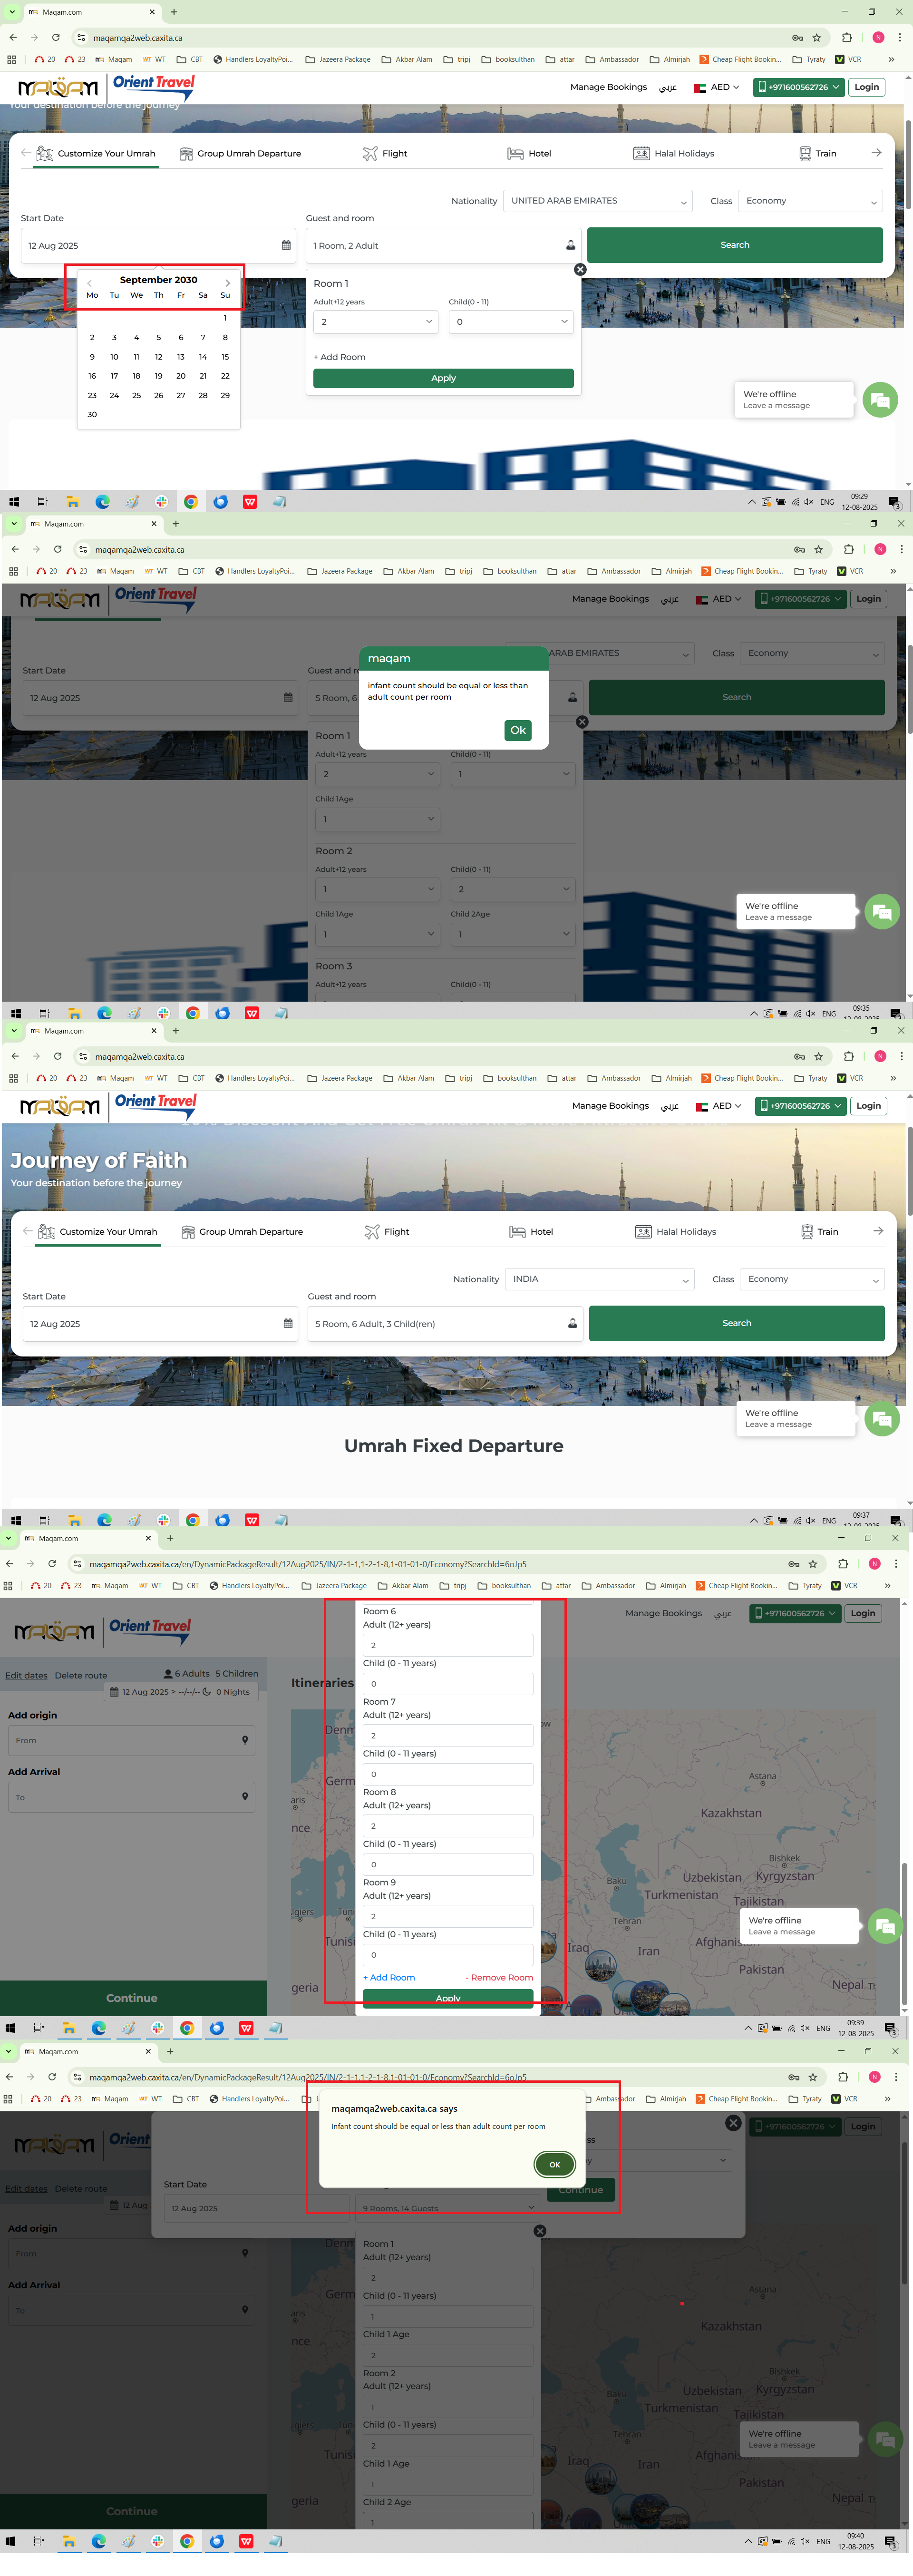Open the Child 2Age dropdown in Room 2
913x2576 pixels.
[512, 934]
